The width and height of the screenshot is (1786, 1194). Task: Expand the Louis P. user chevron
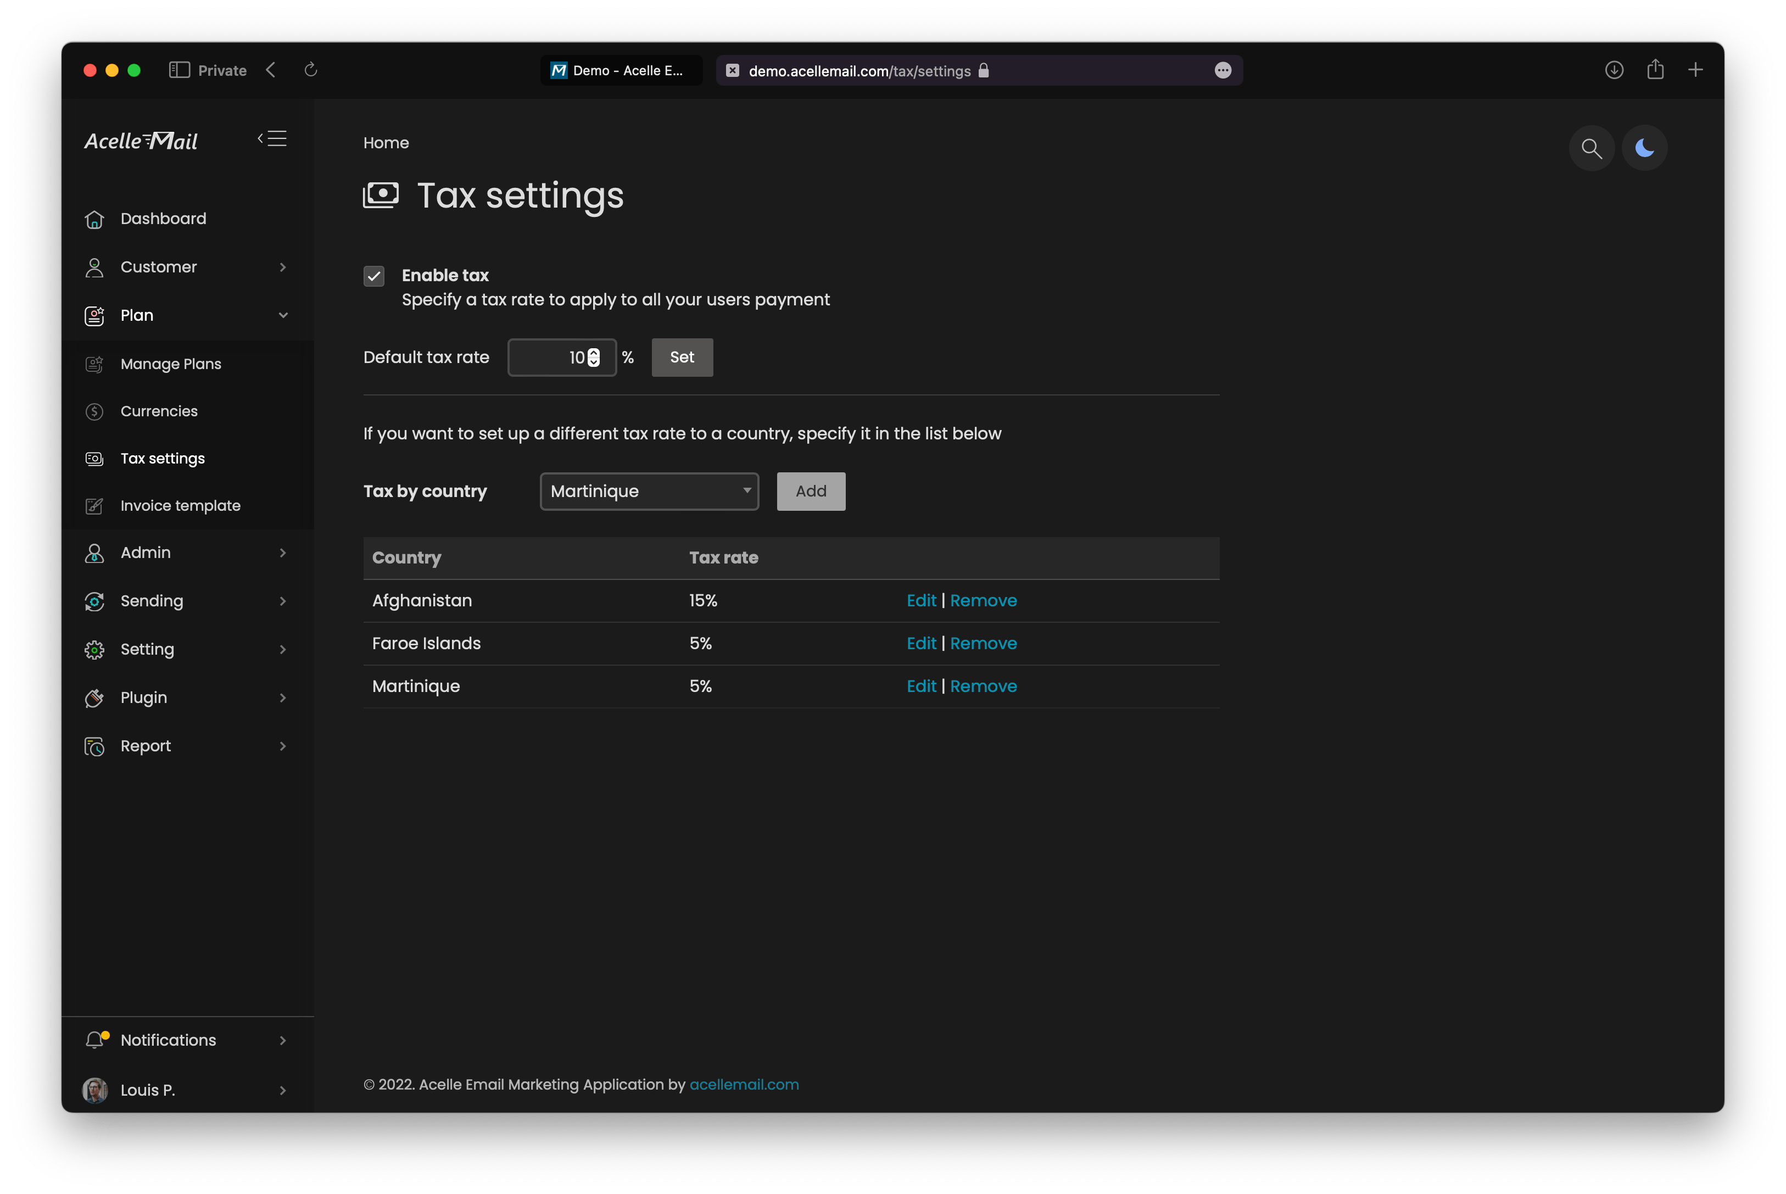tap(283, 1090)
